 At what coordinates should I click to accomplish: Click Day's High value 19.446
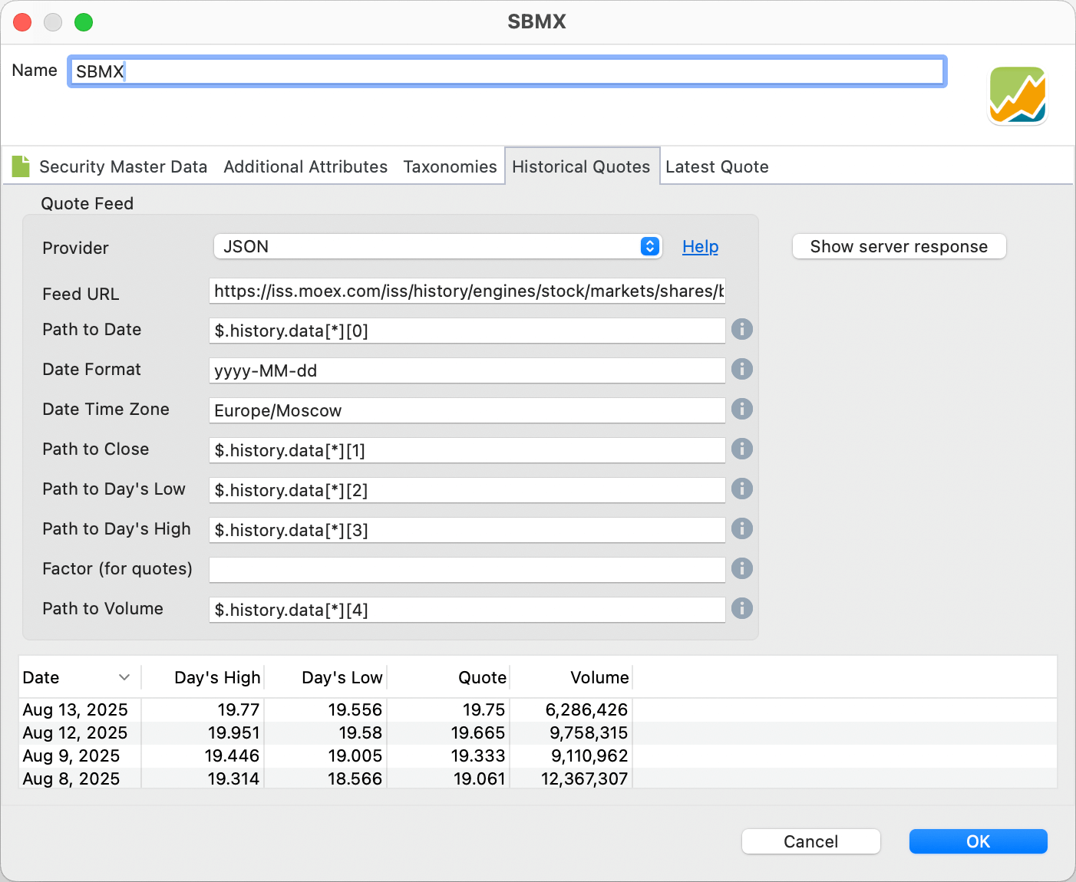(x=232, y=756)
